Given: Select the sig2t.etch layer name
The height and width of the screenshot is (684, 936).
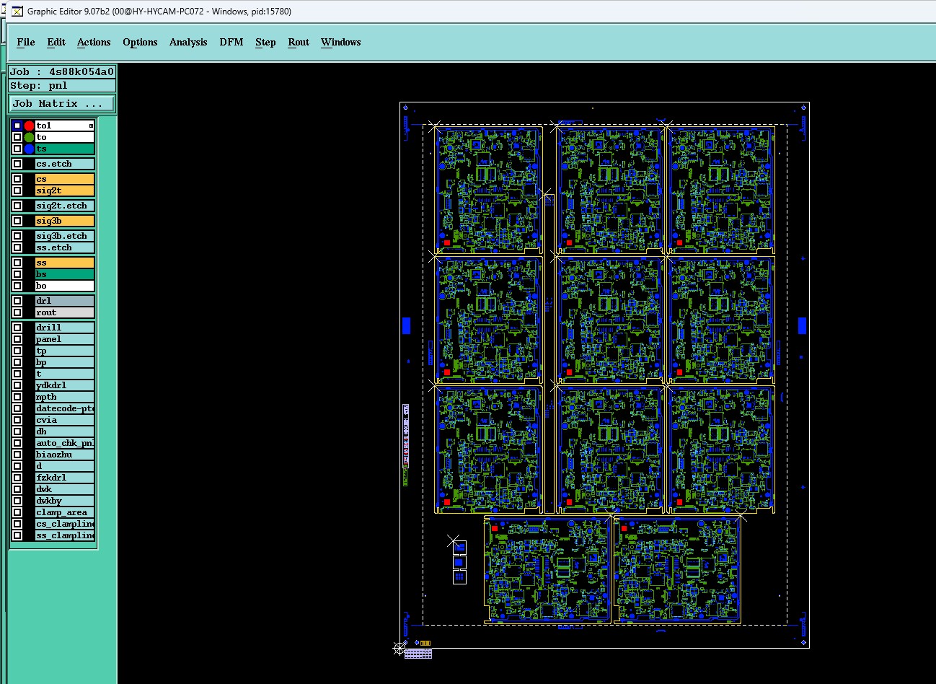Looking at the screenshot, I should point(65,206).
